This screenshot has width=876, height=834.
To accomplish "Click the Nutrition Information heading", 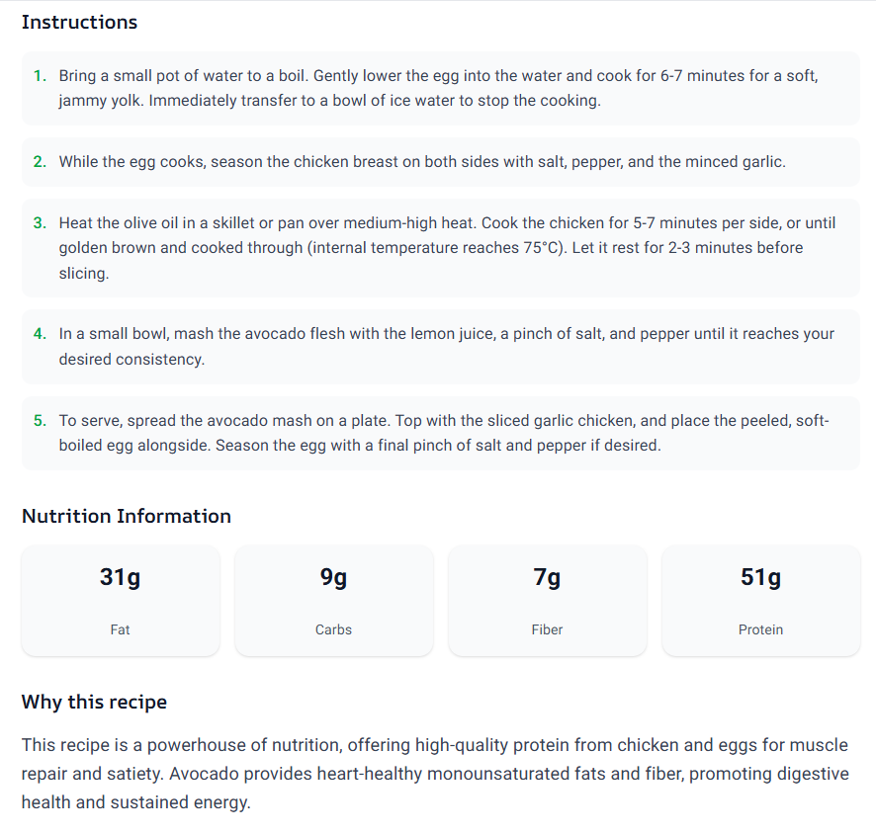I will (127, 517).
